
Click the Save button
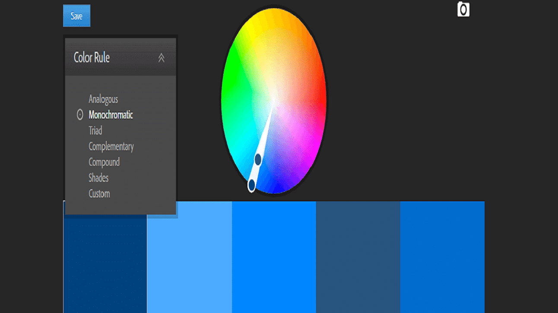(x=76, y=16)
